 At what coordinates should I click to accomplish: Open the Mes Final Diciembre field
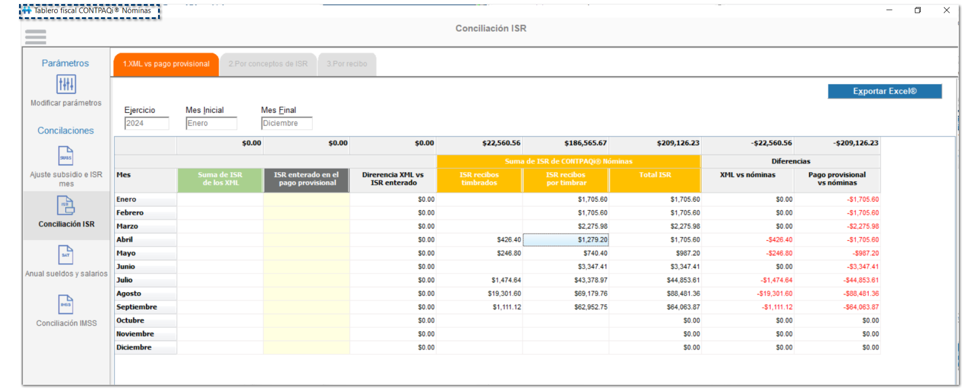[287, 123]
